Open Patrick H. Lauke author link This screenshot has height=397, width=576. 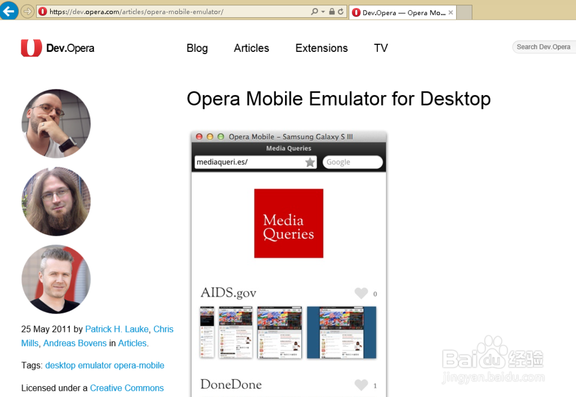(117, 329)
